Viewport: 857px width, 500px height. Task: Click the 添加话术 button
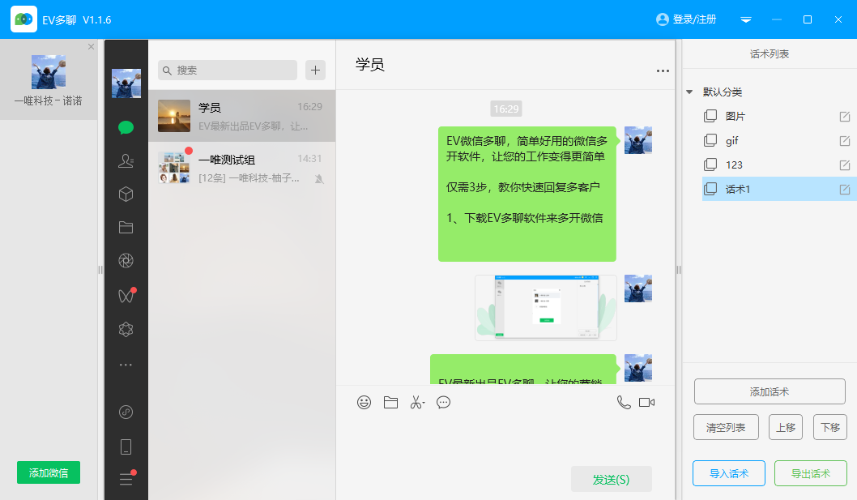[x=770, y=391]
